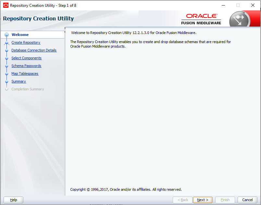Click bullet beside Select Components
The width and height of the screenshot is (261, 205).
coord(7,58)
